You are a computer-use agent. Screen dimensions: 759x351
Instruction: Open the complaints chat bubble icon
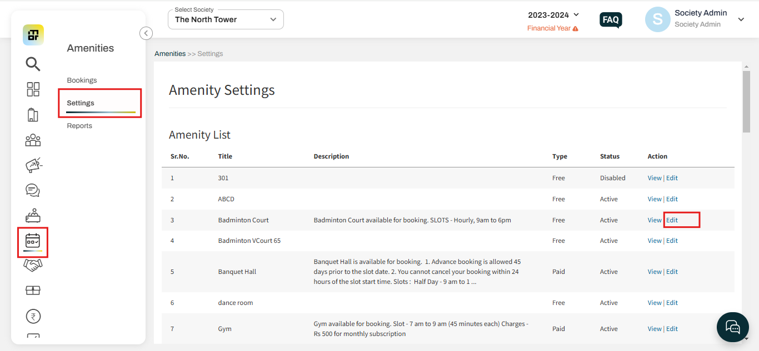tap(33, 190)
